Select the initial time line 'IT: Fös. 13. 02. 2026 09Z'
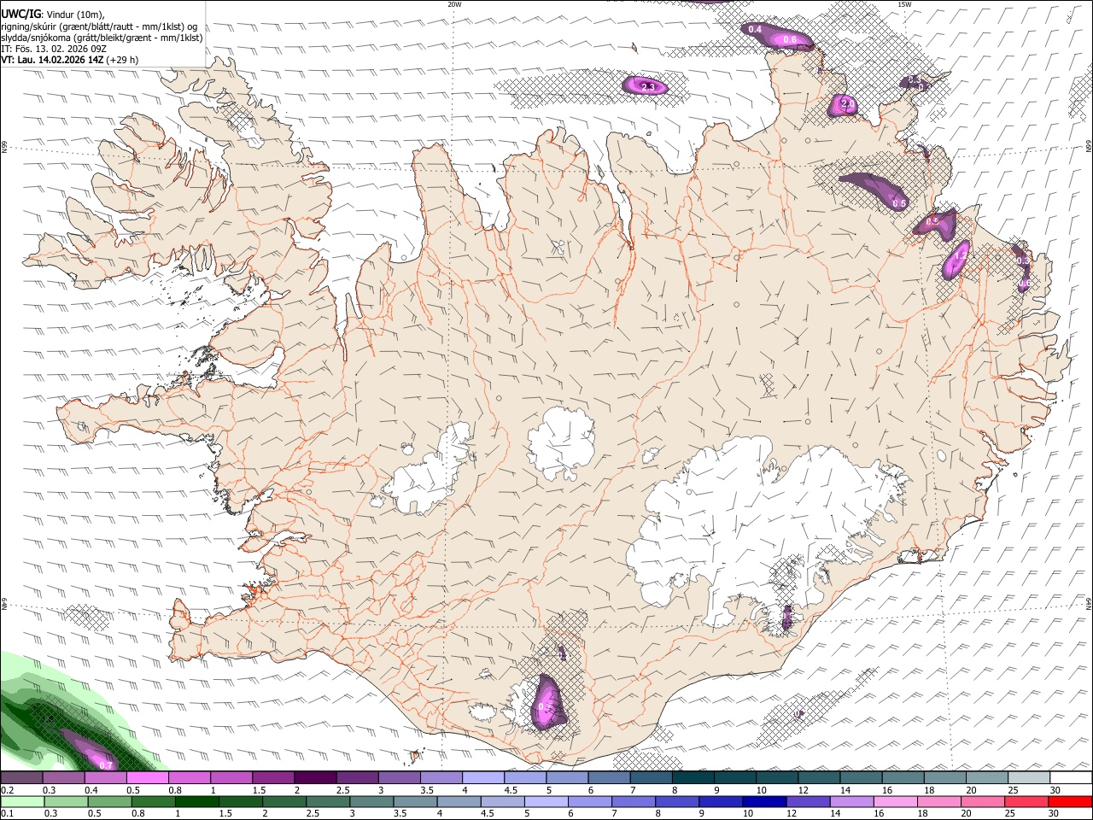The height and width of the screenshot is (820, 1093). (54, 49)
